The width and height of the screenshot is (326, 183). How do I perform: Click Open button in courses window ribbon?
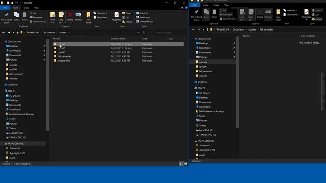pos(127,13)
